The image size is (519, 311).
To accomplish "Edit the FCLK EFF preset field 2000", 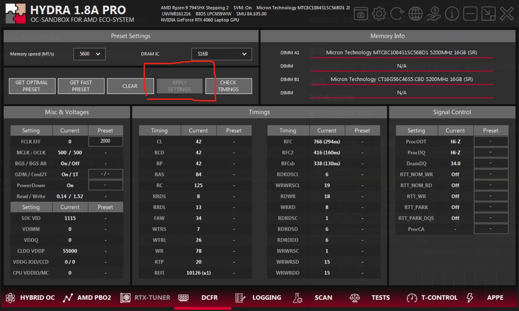I will click(x=105, y=141).
